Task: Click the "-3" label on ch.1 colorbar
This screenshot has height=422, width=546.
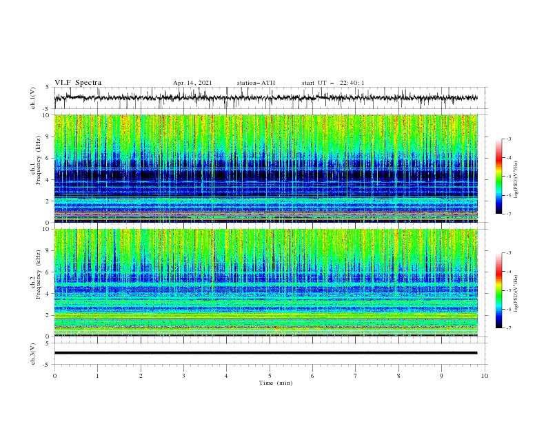Action: tap(509, 139)
